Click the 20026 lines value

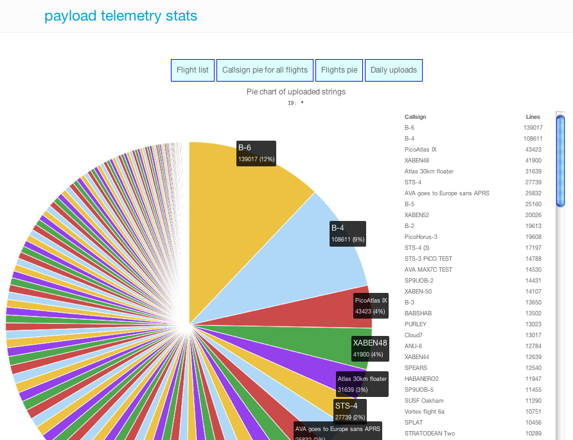click(x=534, y=215)
